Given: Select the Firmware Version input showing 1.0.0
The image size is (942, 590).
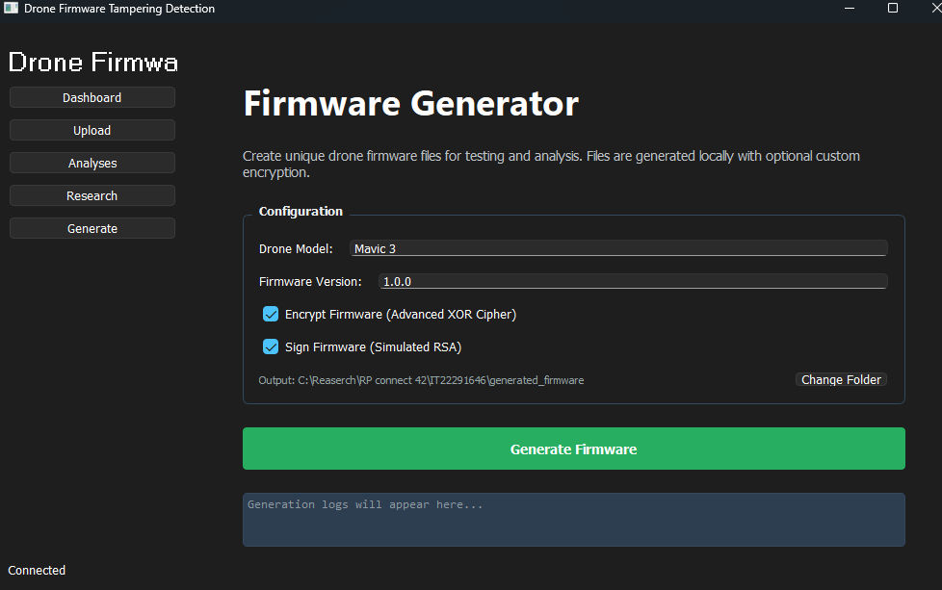Looking at the screenshot, I should coord(633,281).
